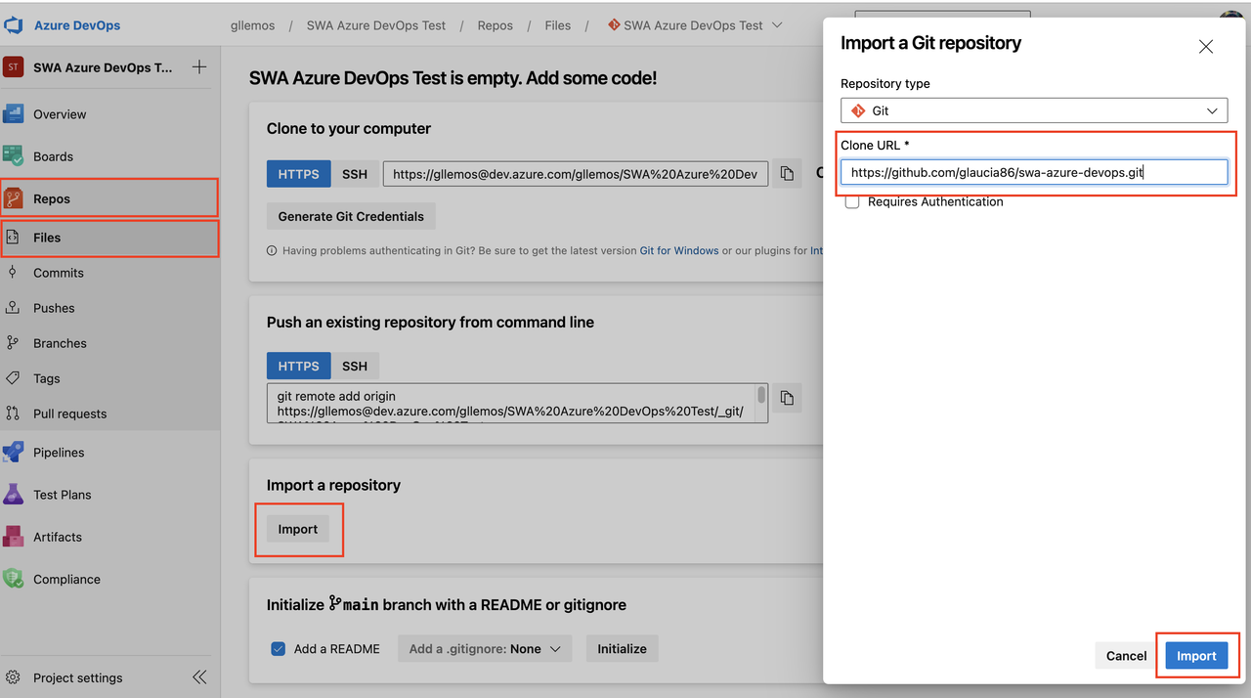Screen dimensions: 1251x698
Task: Open the Git for Windows link
Action: click(679, 251)
